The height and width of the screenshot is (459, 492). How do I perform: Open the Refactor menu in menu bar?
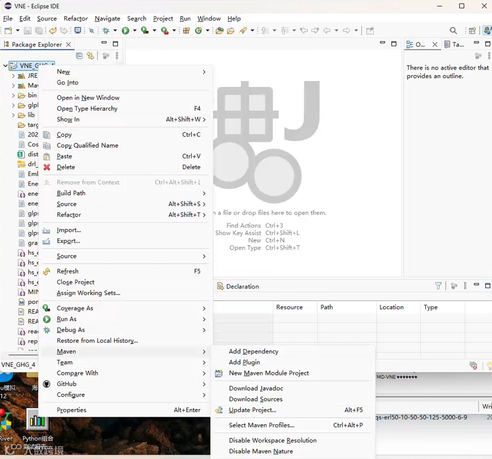pos(76,19)
